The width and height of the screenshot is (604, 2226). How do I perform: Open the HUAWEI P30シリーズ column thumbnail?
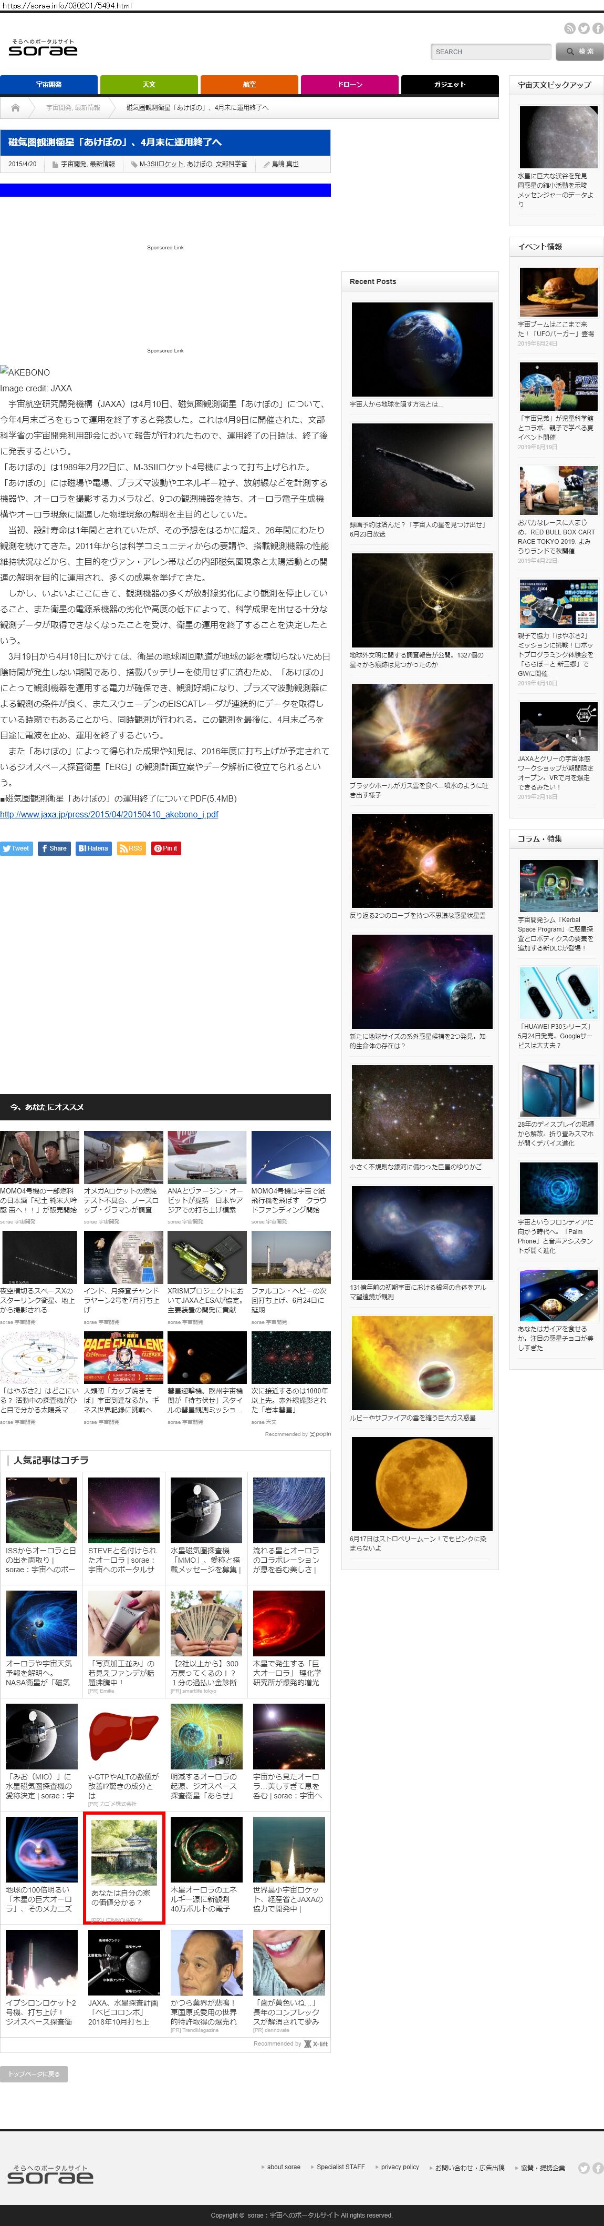[x=558, y=993]
